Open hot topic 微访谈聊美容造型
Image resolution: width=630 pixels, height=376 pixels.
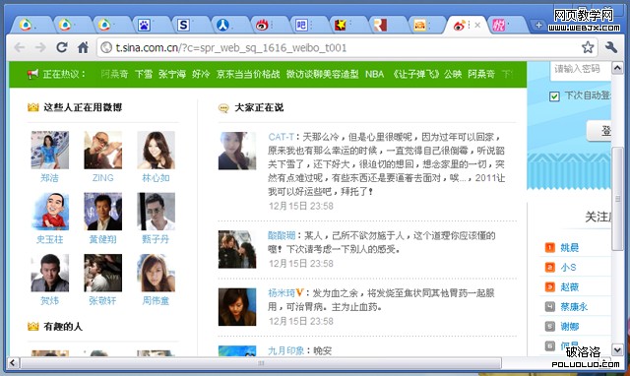pyautogui.click(x=322, y=75)
